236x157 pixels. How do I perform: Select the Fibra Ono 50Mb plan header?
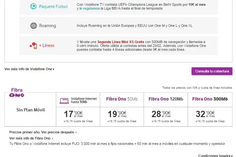click(122, 99)
